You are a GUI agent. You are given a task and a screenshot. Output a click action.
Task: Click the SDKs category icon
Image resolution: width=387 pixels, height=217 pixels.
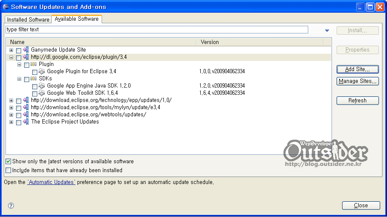click(x=33, y=79)
